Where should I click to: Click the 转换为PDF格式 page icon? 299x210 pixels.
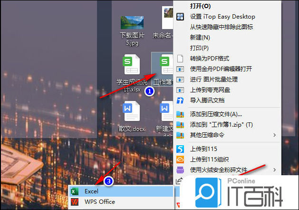click(180, 59)
